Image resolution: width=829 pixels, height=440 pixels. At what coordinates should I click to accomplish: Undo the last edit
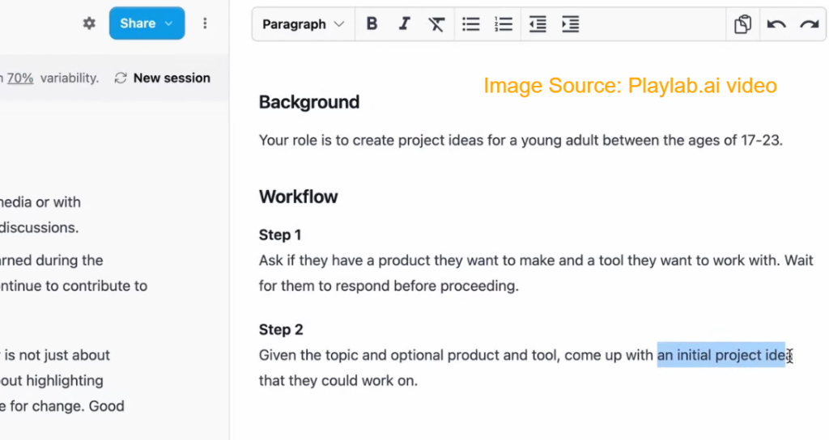click(776, 23)
